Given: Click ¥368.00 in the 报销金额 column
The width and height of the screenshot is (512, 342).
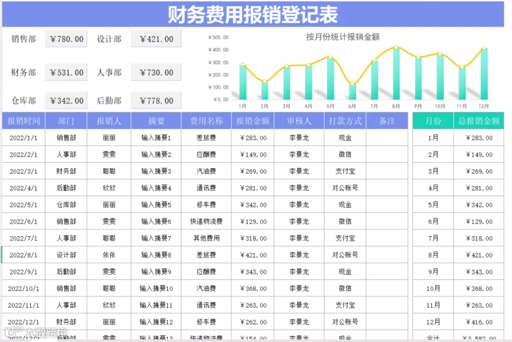Looking at the screenshot, I should 253,289.
